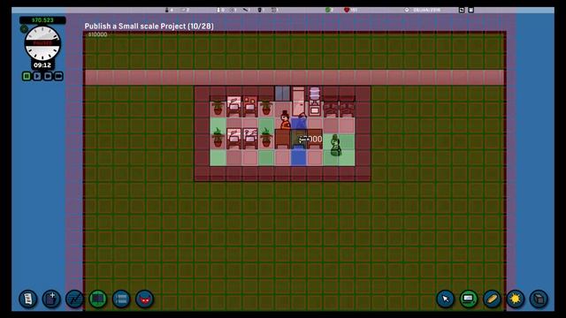The width and height of the screenshot is (566, 318).
Task: Select the office window on top wall
Action: (282, 94)
